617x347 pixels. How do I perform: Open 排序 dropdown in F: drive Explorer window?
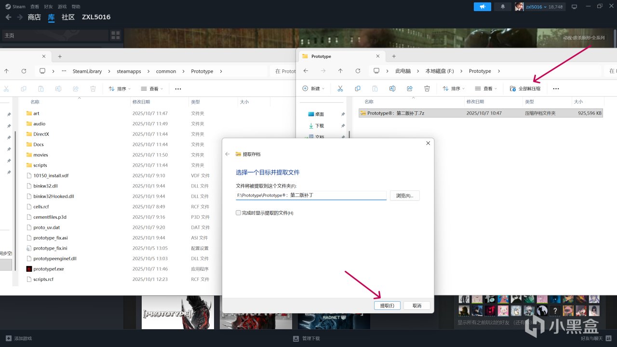[x=453, y=89]
